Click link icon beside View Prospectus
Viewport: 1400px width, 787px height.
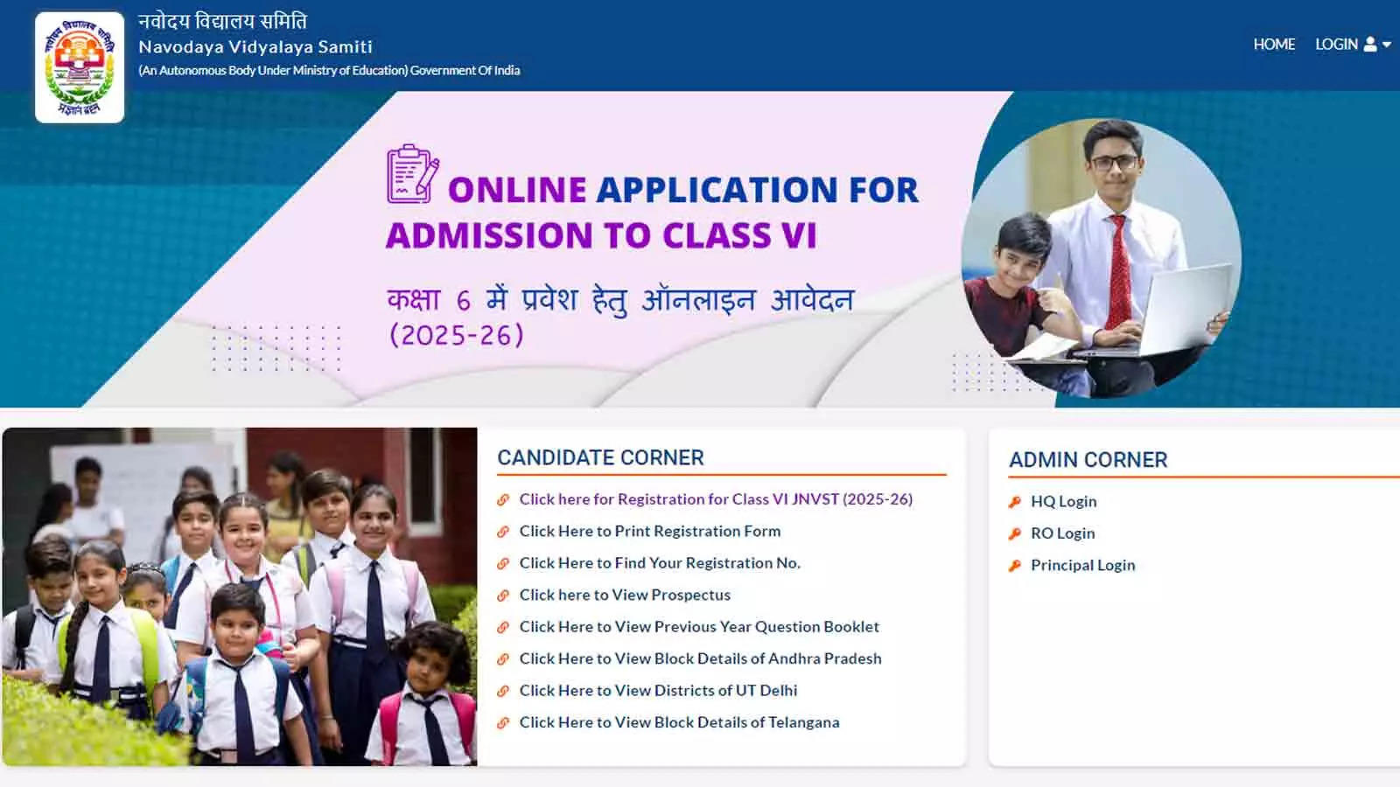503,595
